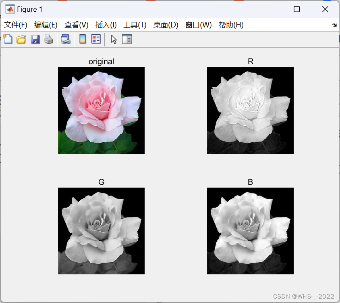This screenshot has width=340, height=303.
Task: Insert a legend via toolbar icon
Action: pyautogui.click(x=96, y=39)
